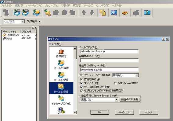Close the オプション dialog
This screenshot has width=173, height=121.
(167, 39)
